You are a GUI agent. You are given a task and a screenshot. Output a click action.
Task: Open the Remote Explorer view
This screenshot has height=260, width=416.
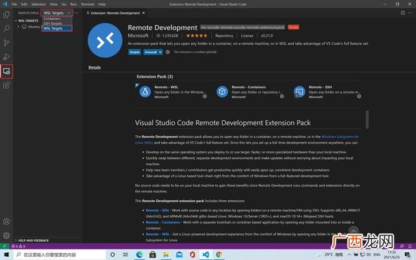[x=6, y=71]
